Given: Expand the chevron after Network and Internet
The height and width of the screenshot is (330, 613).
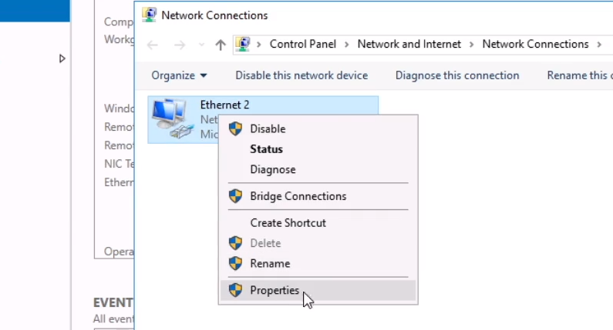Looking at the screenshot, I should coord(472,45).
